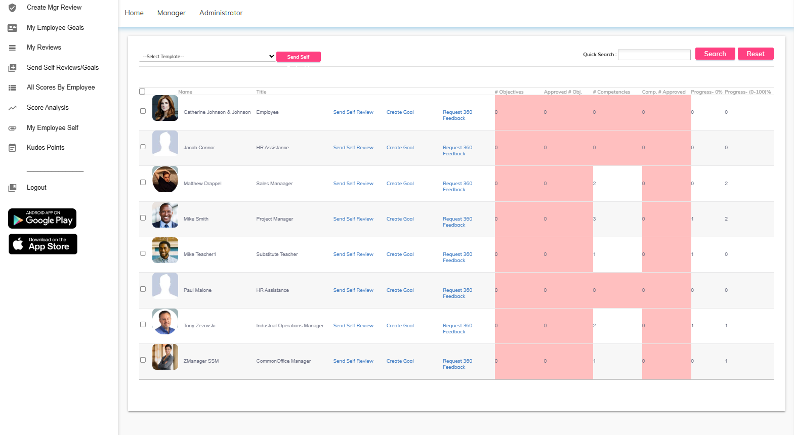The width and height of the screenshot is (794, 435).
Task: Click the 'Approved # Obj.' column header
Action: pos(563,92)
